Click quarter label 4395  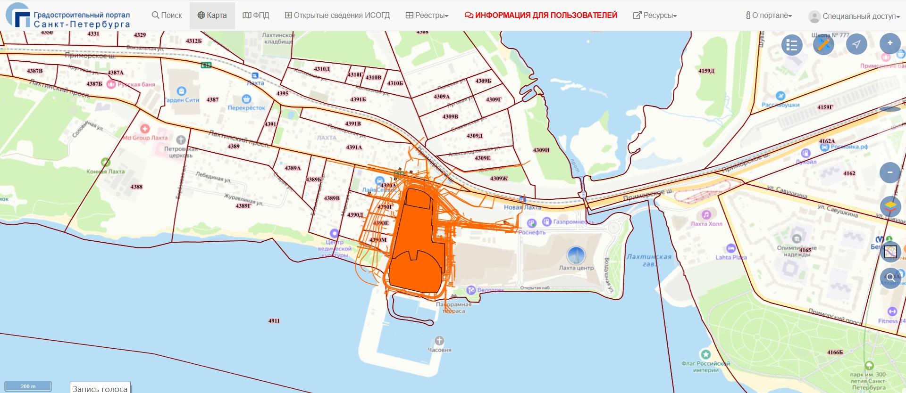pyautogui.click(x=282, y=93)
